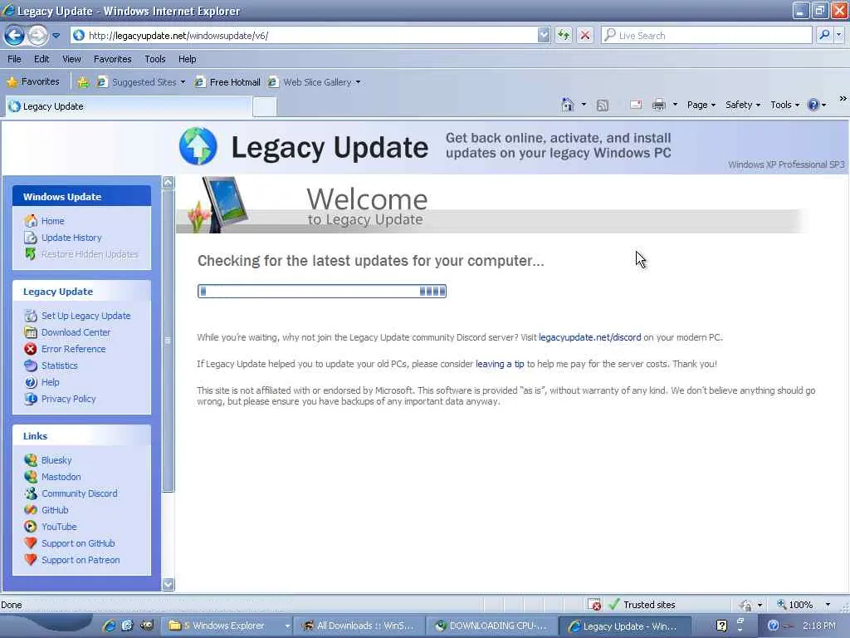The width and height of the screenshot is (850, 638).
Task: Click the red Stop loading icon
Action: (585, 35)
